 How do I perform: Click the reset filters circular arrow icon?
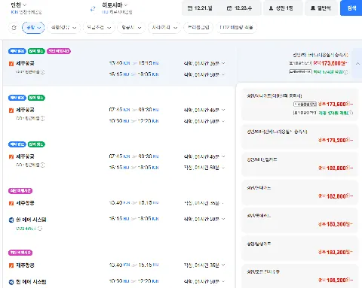click(14, 28)
